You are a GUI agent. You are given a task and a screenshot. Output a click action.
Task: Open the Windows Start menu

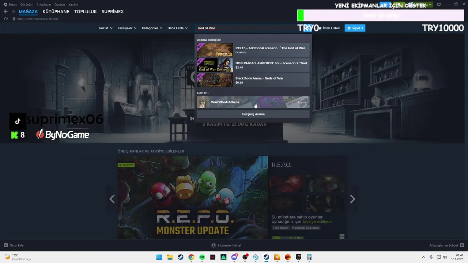(159, 257)
